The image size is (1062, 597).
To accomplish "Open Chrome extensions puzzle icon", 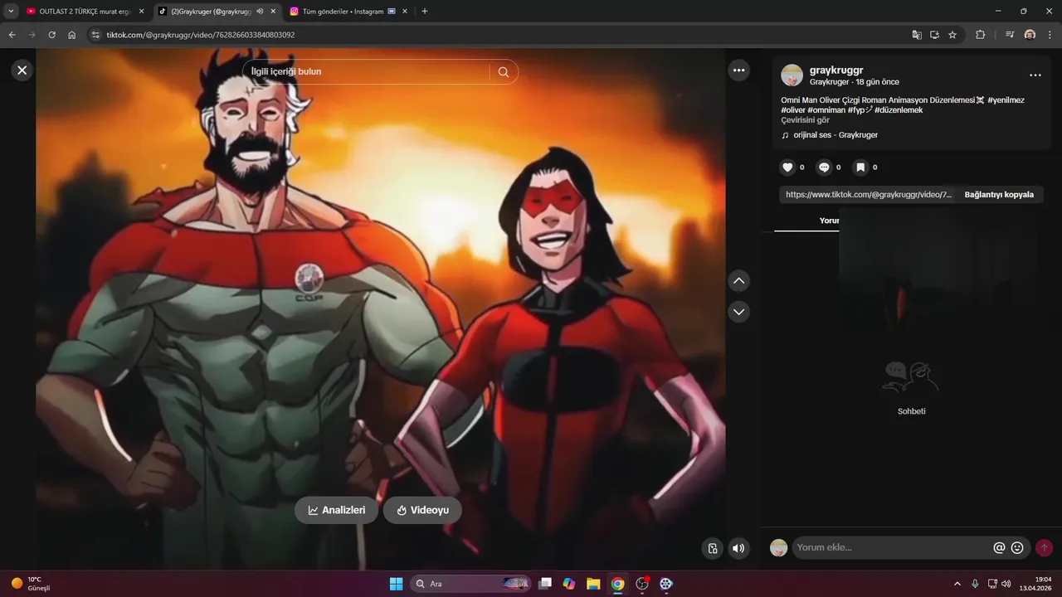I will pyautogui.click(x=980, y=35).
